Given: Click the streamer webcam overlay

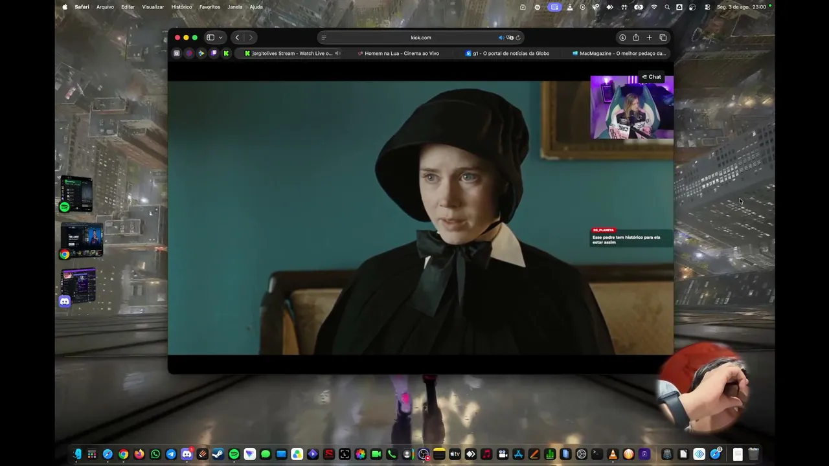Looking at the screenshot, I should click(631, 107).
